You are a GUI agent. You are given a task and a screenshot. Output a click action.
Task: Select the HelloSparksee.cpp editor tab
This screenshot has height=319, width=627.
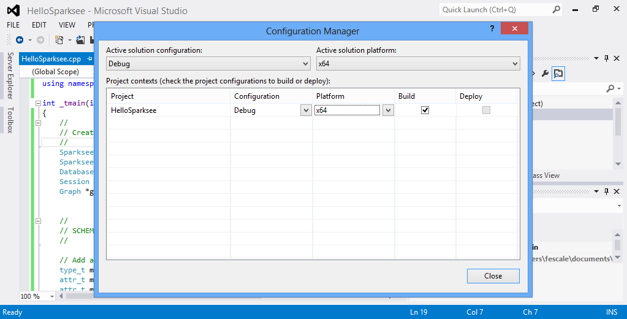51,59
